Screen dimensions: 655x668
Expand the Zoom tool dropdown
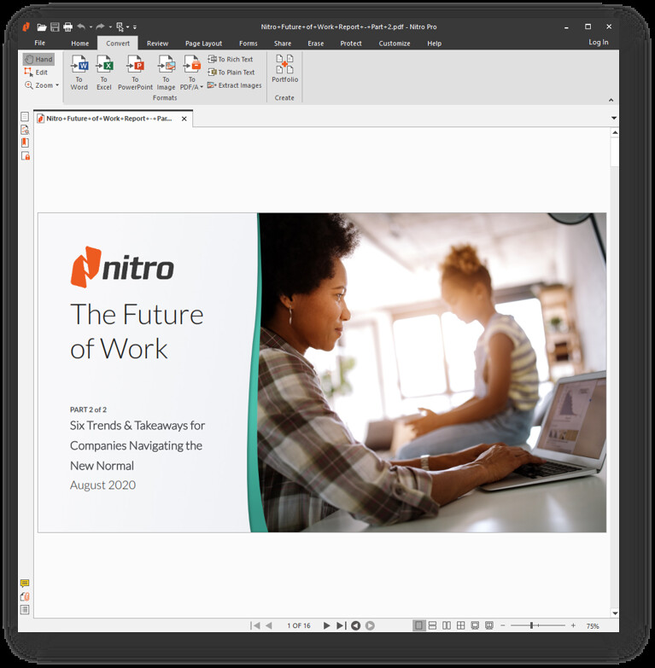[x=57, y=85]
